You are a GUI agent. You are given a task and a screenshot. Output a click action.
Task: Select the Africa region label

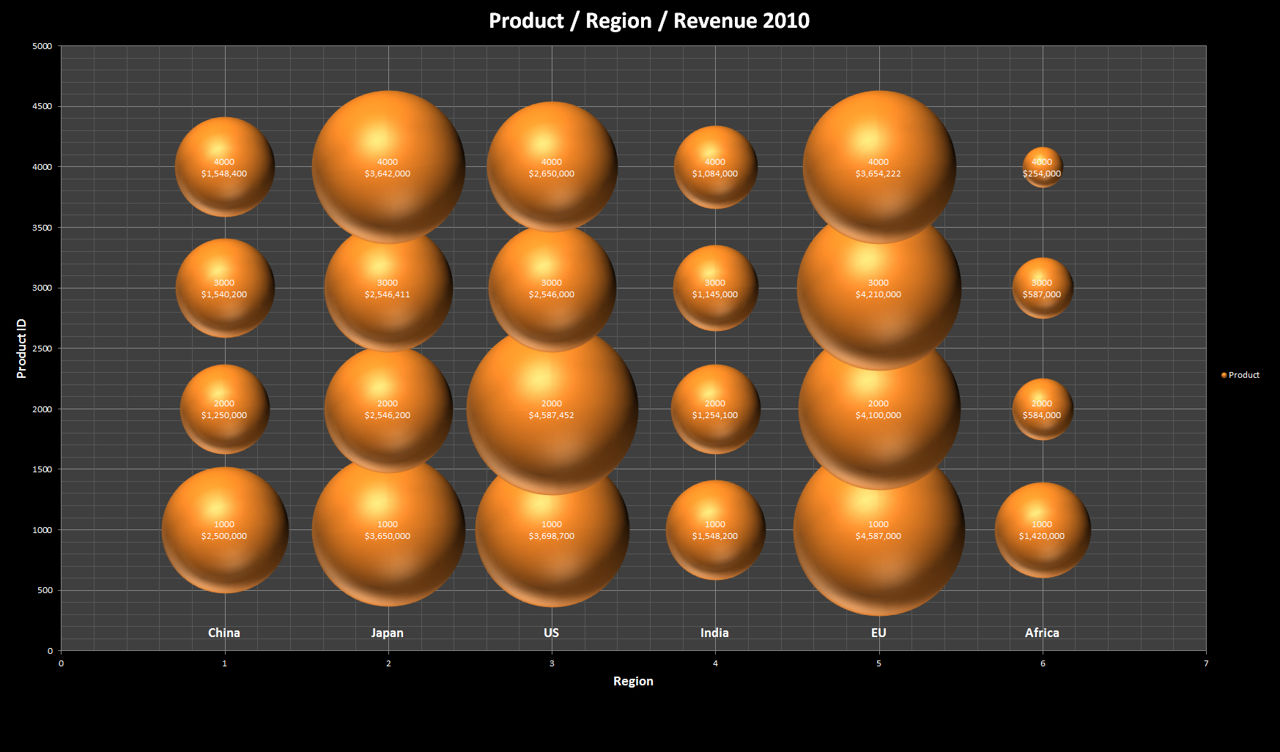click(x=1042, y=633)
